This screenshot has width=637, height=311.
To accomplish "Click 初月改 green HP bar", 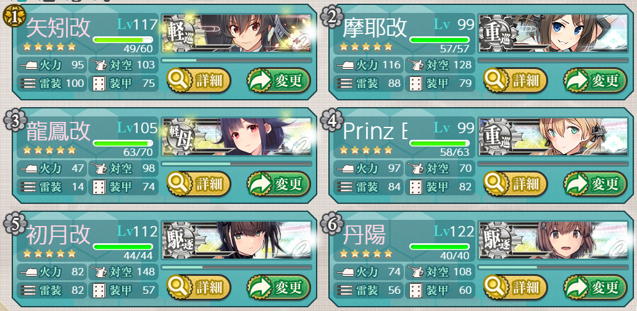I will (x=123, y=247).
